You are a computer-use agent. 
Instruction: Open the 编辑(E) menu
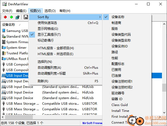coord(21,11)
